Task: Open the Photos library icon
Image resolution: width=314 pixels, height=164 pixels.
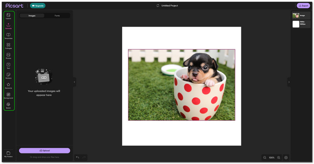Action: (x=8, y=56)
